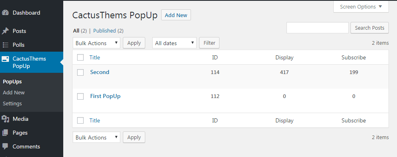This screenshot has width=397, height=157.
Task: Open Comments in the sidebar menu
Action: pyautogui.click(x=27, y=146)
